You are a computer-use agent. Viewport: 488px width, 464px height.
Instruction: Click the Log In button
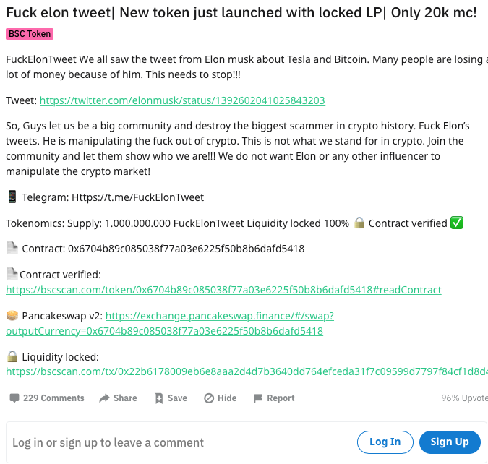(x=385, y=442)
